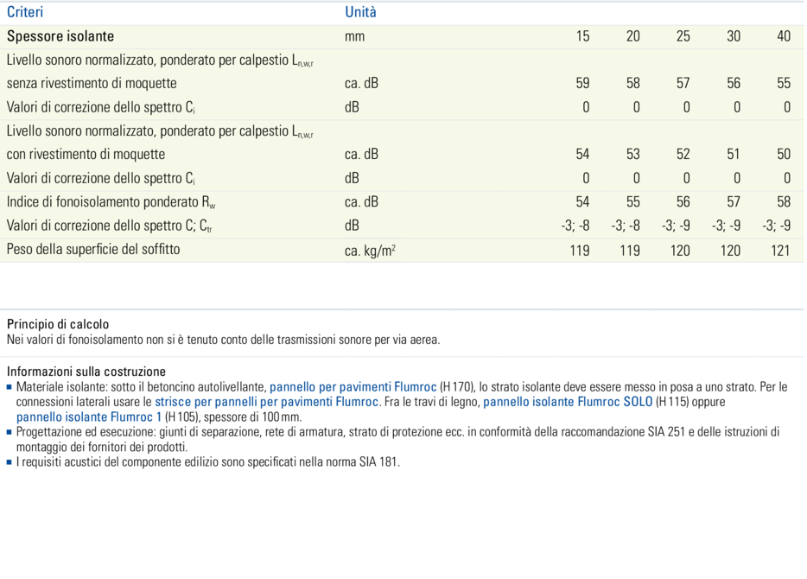Select the Spessore isolante row label
This screenshot has width=807, height=579.
pos(60,36)
